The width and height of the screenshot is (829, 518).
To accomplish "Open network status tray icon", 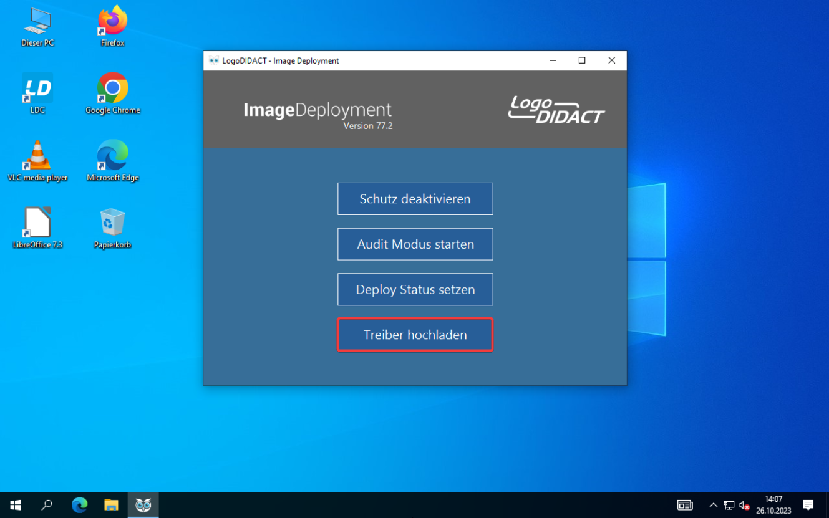I will [x=729, y=505].
